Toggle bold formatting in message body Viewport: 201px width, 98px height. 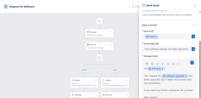click(152, 64)
